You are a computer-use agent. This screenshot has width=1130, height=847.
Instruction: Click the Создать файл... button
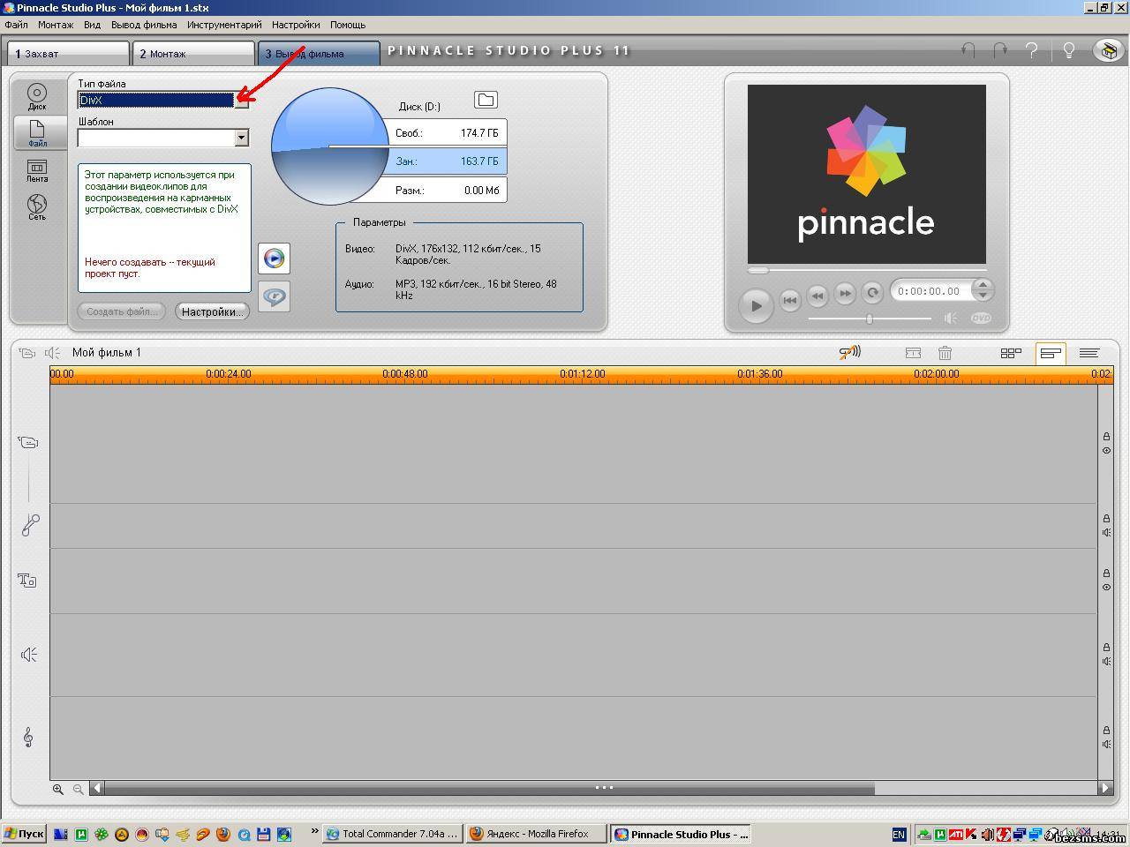click(x=122, y=311)
